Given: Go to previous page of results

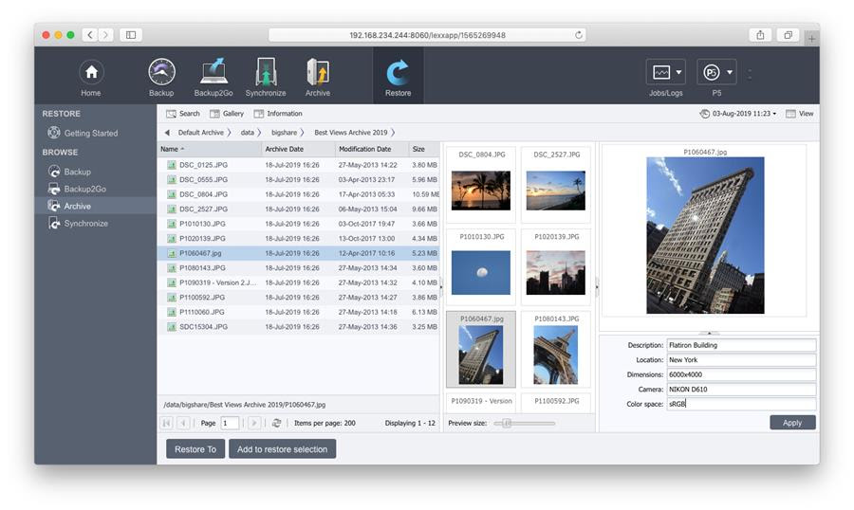Looking at the screenshot, I should pyautogui.click(x=183, y=423).
